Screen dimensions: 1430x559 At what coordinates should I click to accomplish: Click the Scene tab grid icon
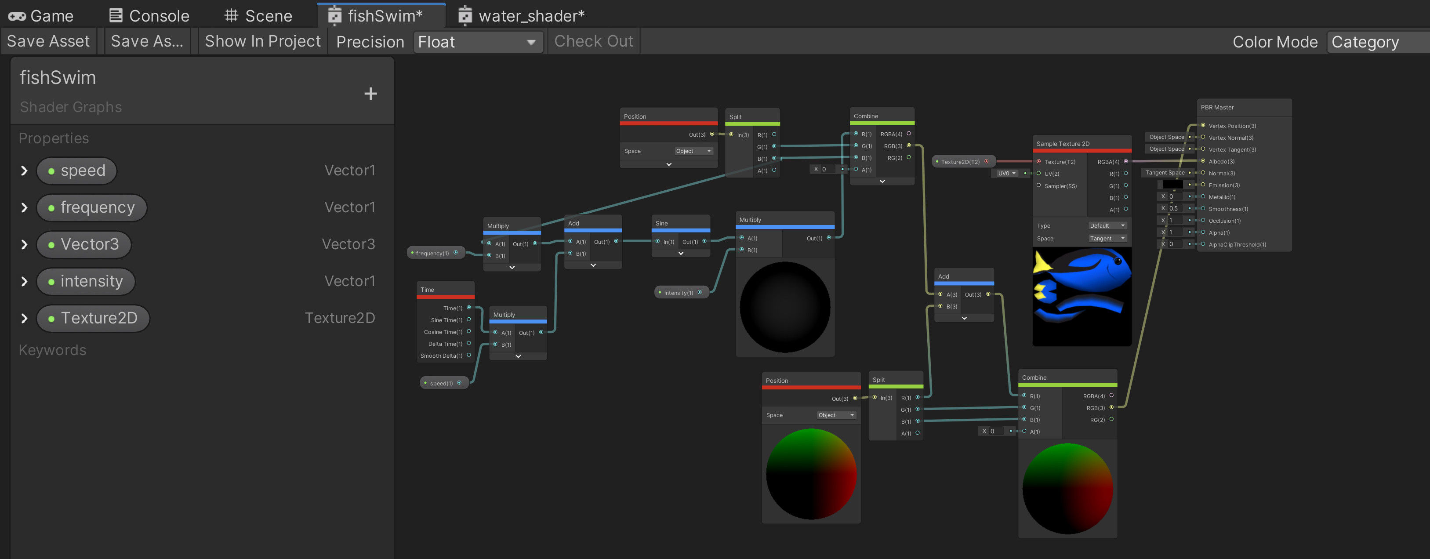point(231,15)
